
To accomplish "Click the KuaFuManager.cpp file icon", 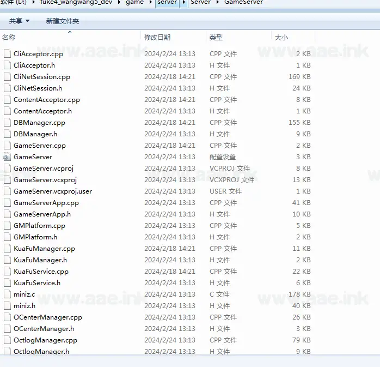I will click(7, 248).
